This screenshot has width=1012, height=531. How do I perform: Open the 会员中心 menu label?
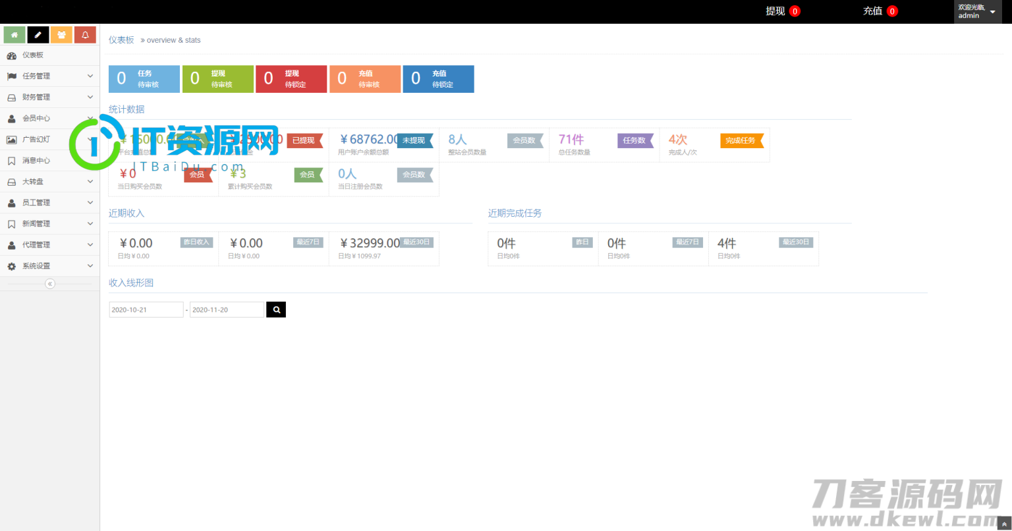point(36,119)
